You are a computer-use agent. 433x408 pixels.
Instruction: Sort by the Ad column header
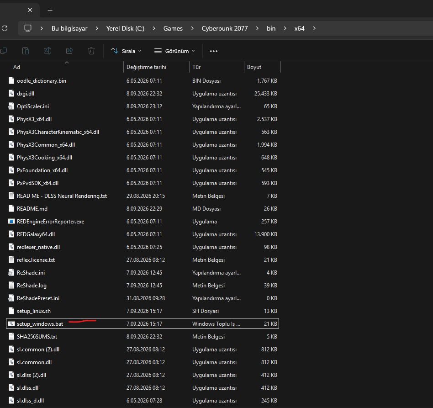point(16,67)
